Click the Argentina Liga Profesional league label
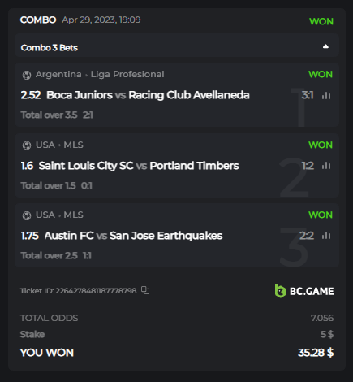Screen dimensions: 353x382 click(100, 74)
